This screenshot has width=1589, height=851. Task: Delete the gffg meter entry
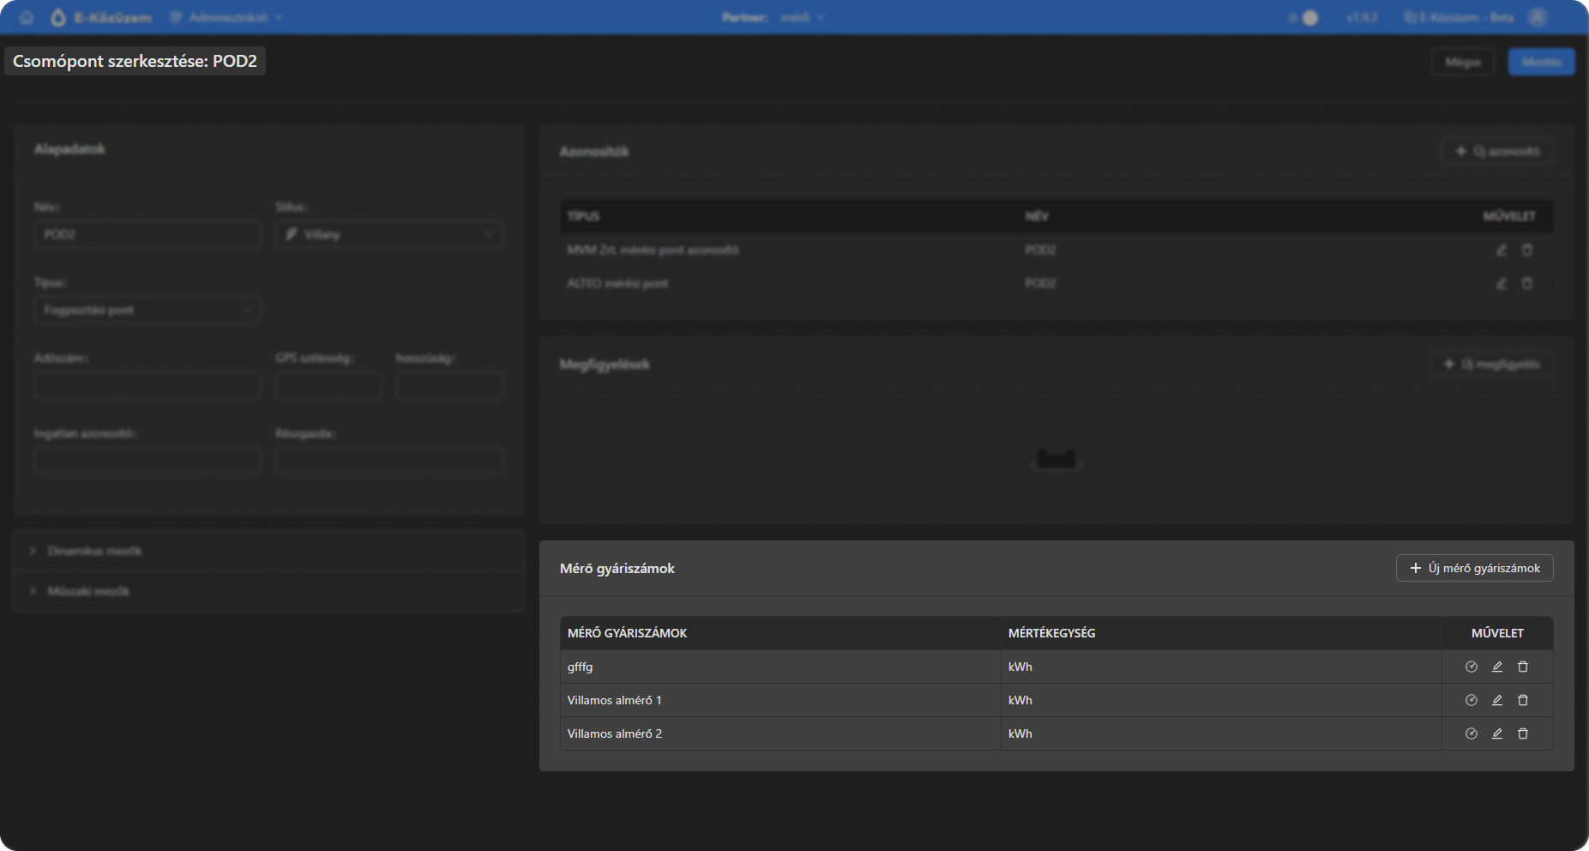(1522, 667)
